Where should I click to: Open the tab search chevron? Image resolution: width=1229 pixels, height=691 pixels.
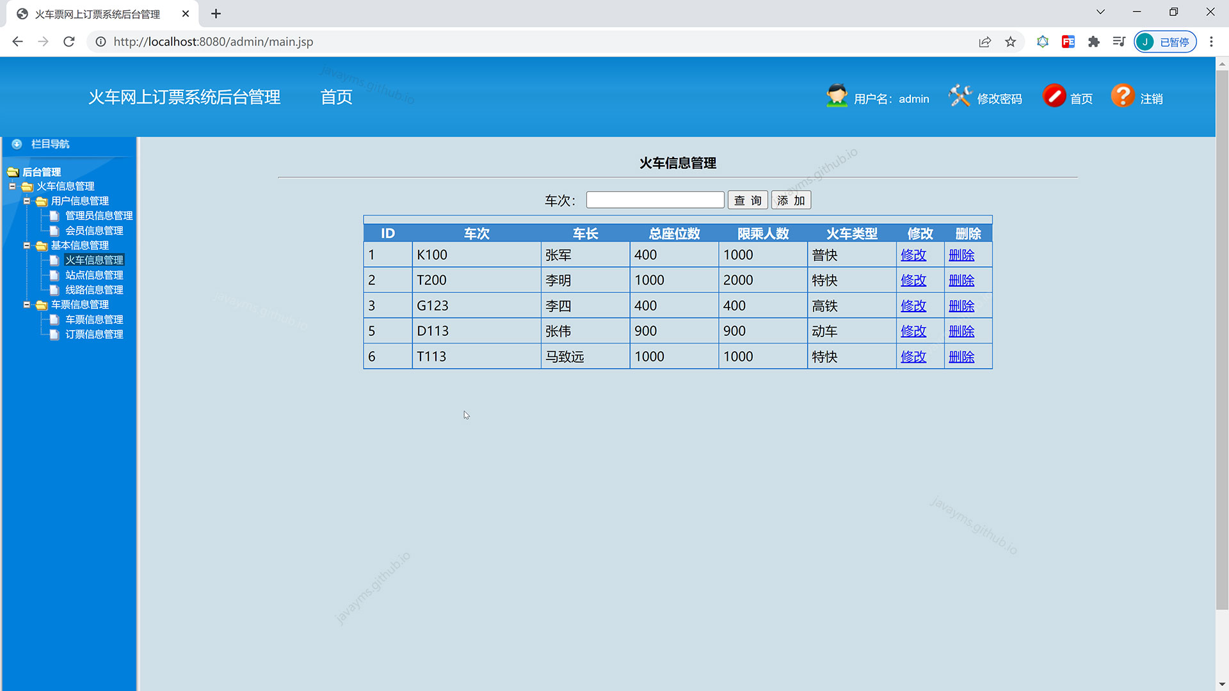pyautogui.click(x=1100, y=12)
